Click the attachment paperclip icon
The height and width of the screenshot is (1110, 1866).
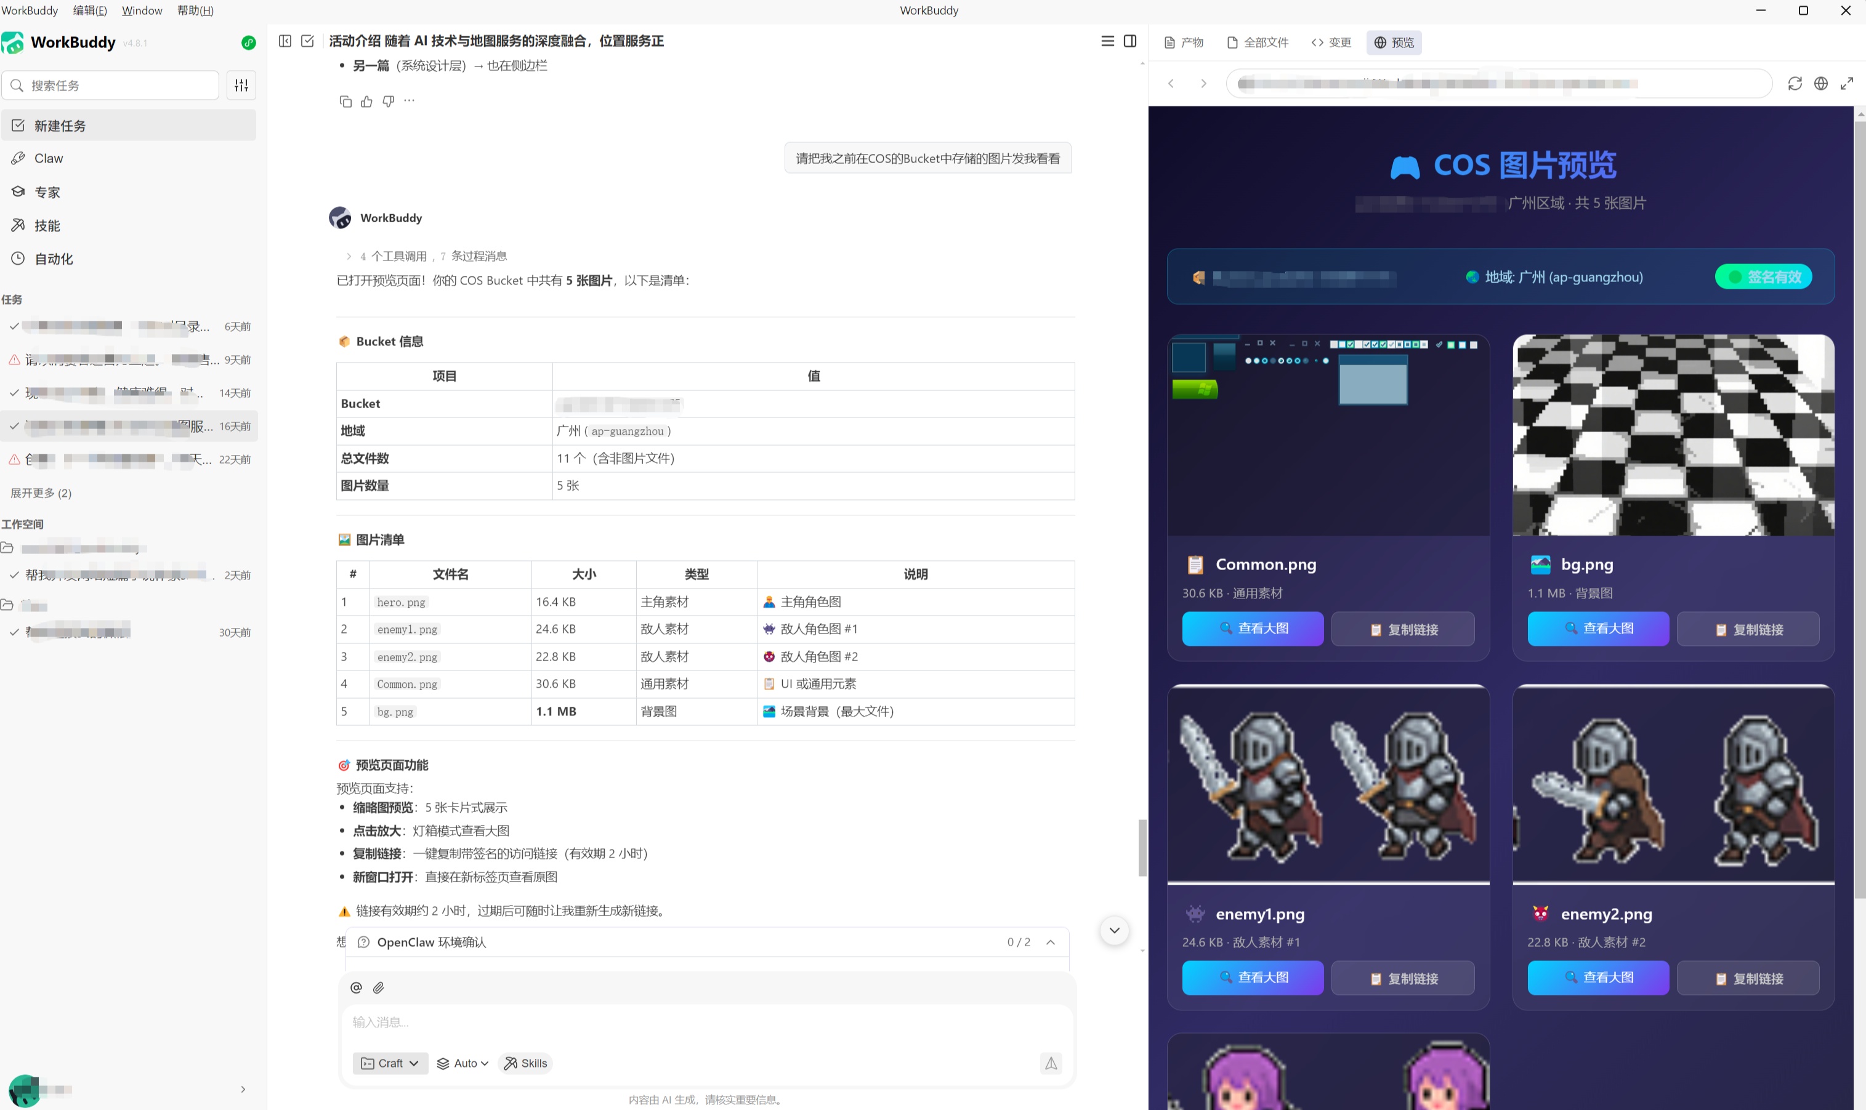point(379,987)
